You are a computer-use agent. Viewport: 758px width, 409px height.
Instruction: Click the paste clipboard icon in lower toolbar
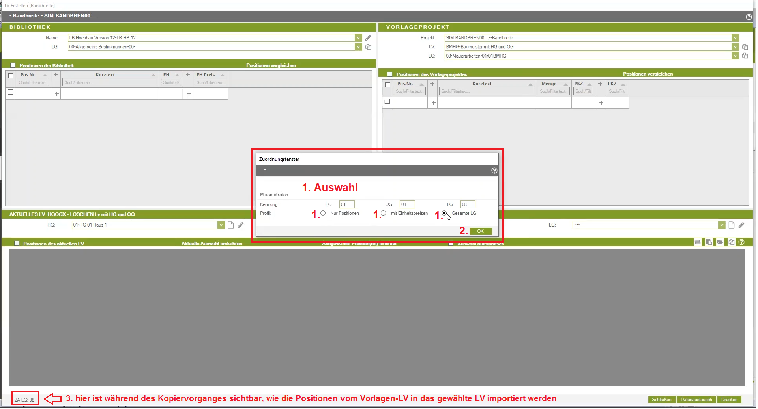click(x=709, y=242)
